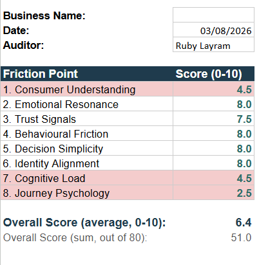Select Journey Psychology score 2.5 cell

click(x=213, y=193)
